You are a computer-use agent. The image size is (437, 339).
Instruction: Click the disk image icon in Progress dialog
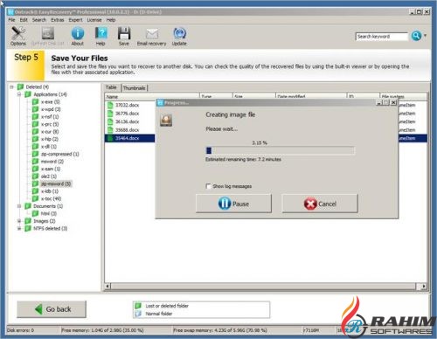coord(166,121)
